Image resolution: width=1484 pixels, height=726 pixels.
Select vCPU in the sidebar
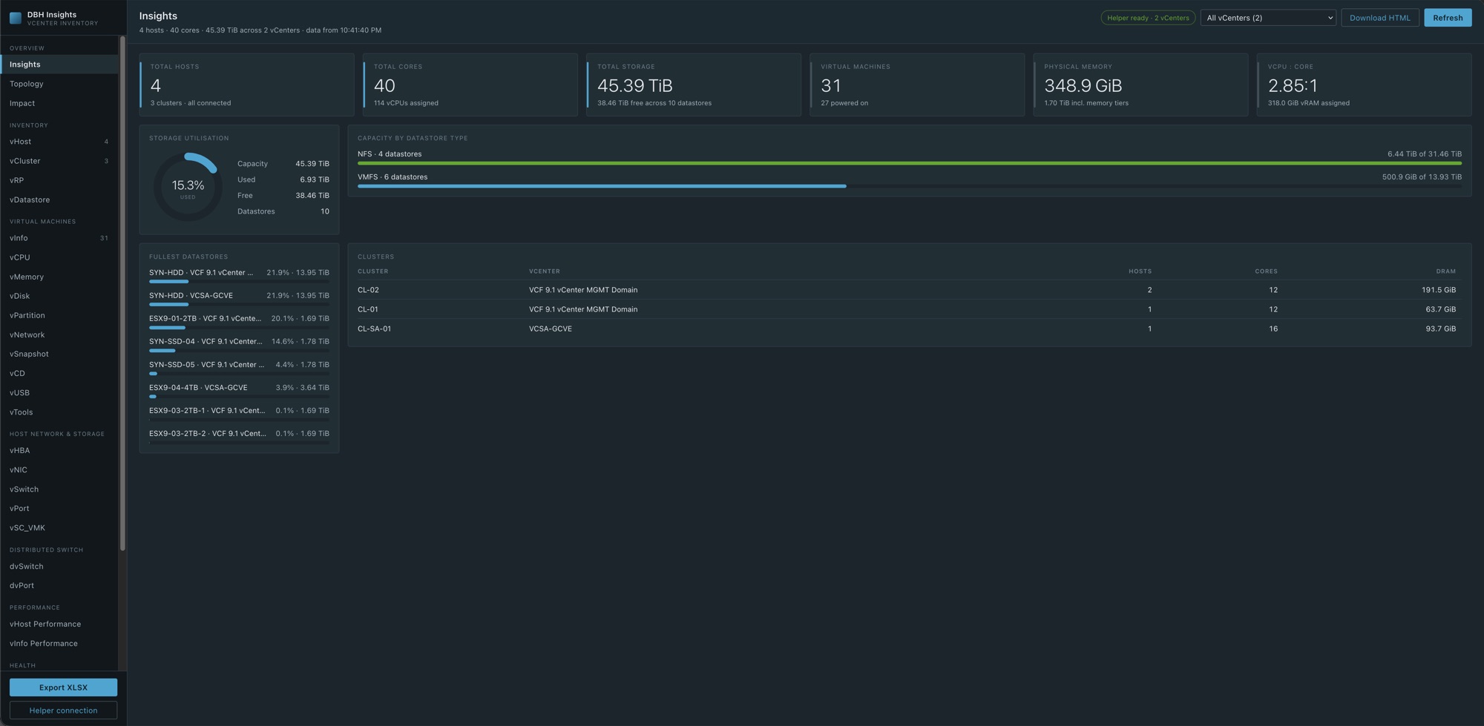pos(59,257)
